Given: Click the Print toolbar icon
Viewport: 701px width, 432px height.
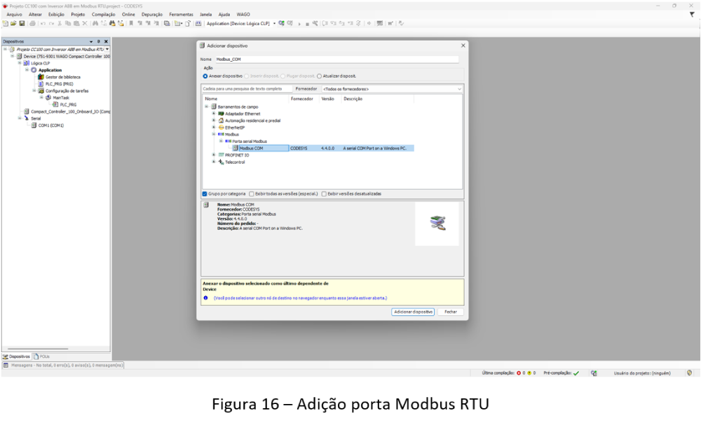Looking at the screenshot, I should pos(32,22).
